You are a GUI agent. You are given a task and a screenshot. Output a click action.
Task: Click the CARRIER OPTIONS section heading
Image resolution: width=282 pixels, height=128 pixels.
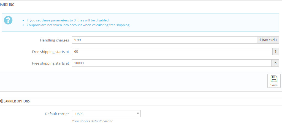point(17,101)
